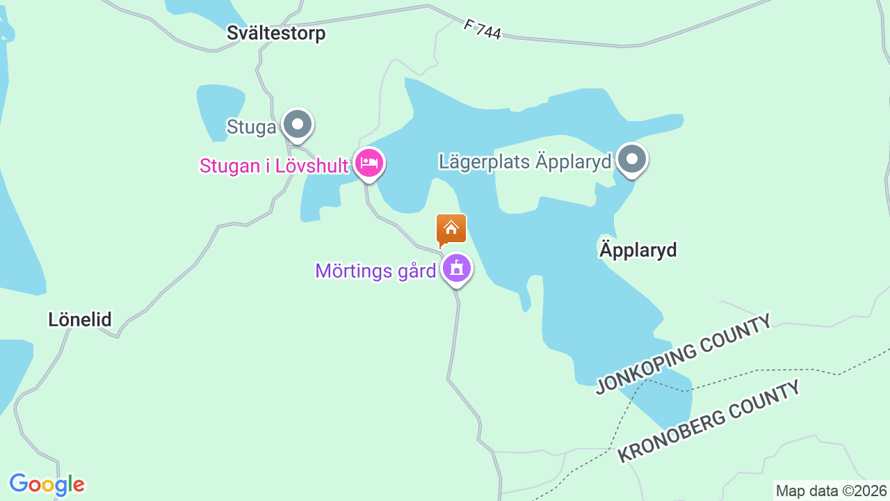Click the Stuga text label
Viewport: 890px width, 501px height.
[252, 127]
